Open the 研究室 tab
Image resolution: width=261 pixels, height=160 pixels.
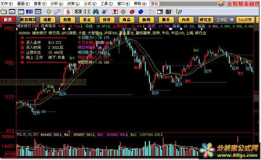[x=206, y=20]
